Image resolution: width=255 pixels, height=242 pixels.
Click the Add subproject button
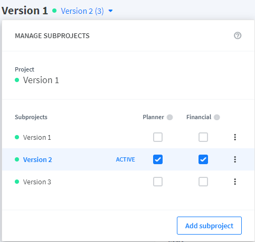209,226
